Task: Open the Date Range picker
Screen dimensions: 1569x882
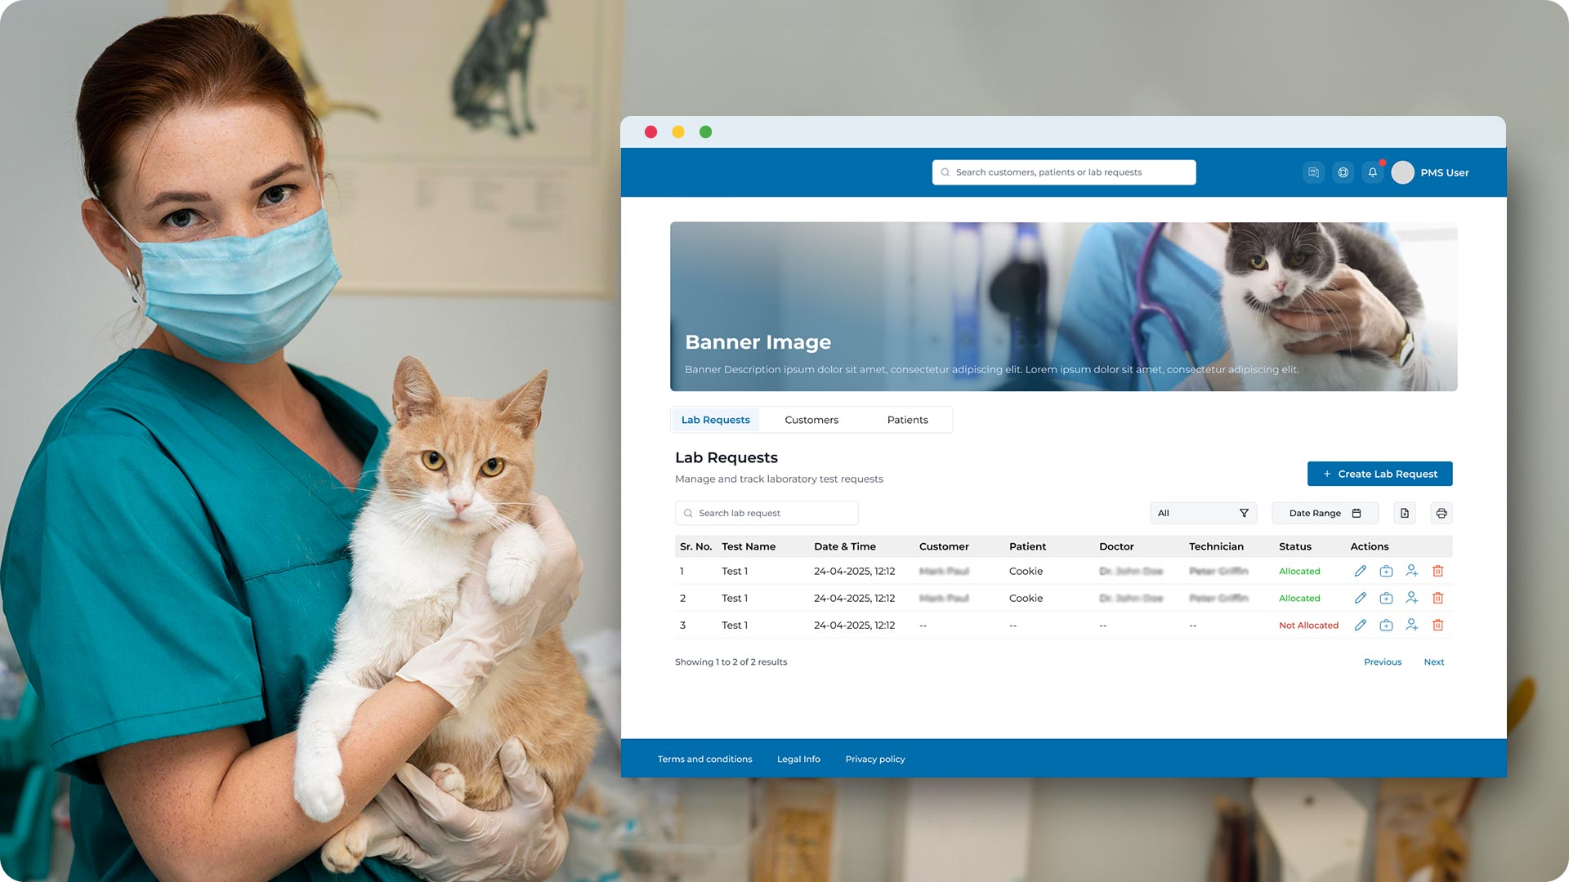Action: point(1325,513)
